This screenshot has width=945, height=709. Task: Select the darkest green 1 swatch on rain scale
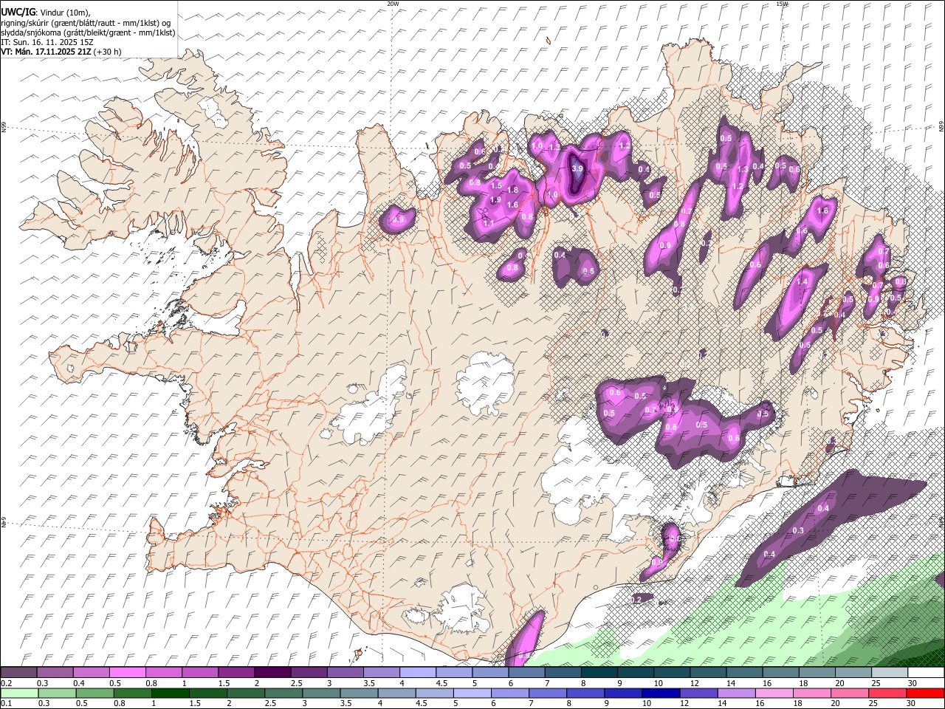(x=170, y=693)
